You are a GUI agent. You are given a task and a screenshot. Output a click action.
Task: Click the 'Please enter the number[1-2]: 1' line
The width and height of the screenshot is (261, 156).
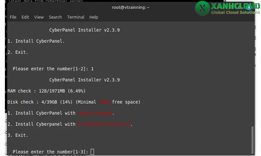[53, 69]
